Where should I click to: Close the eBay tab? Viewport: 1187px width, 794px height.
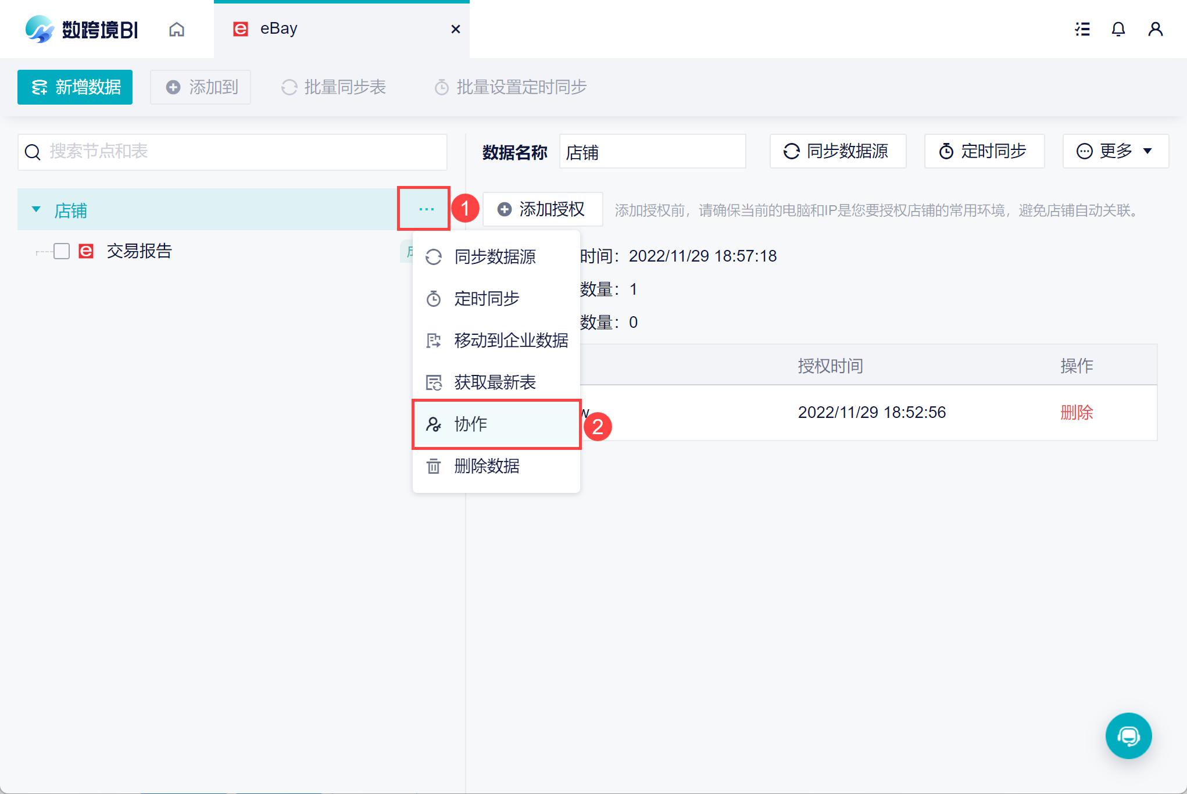456,29
